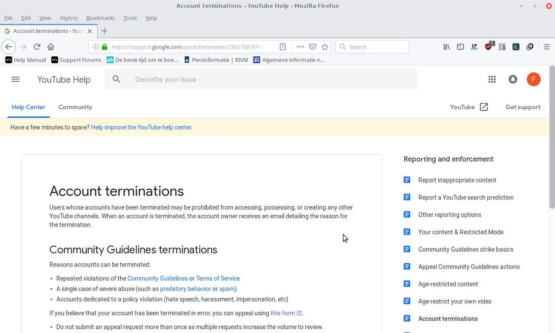Click the external link icon next to YouTube

(x=484, y=107)
